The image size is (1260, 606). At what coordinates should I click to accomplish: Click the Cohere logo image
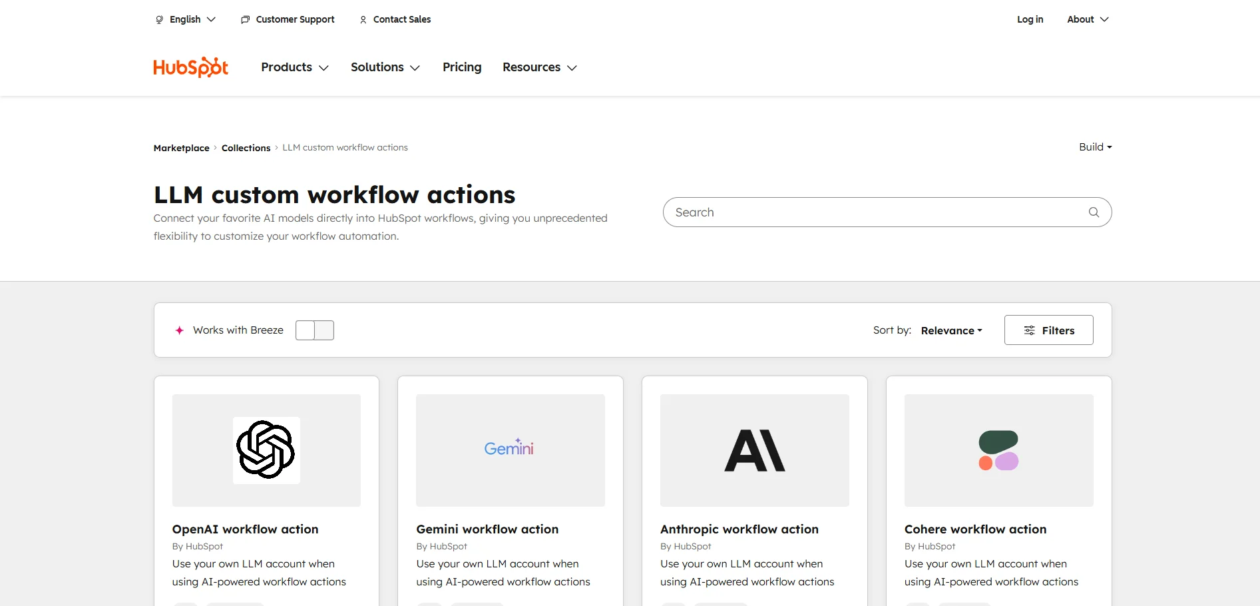[998, 450]
